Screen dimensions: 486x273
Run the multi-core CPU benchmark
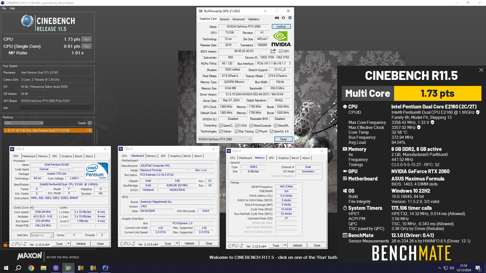click(87, 39)
